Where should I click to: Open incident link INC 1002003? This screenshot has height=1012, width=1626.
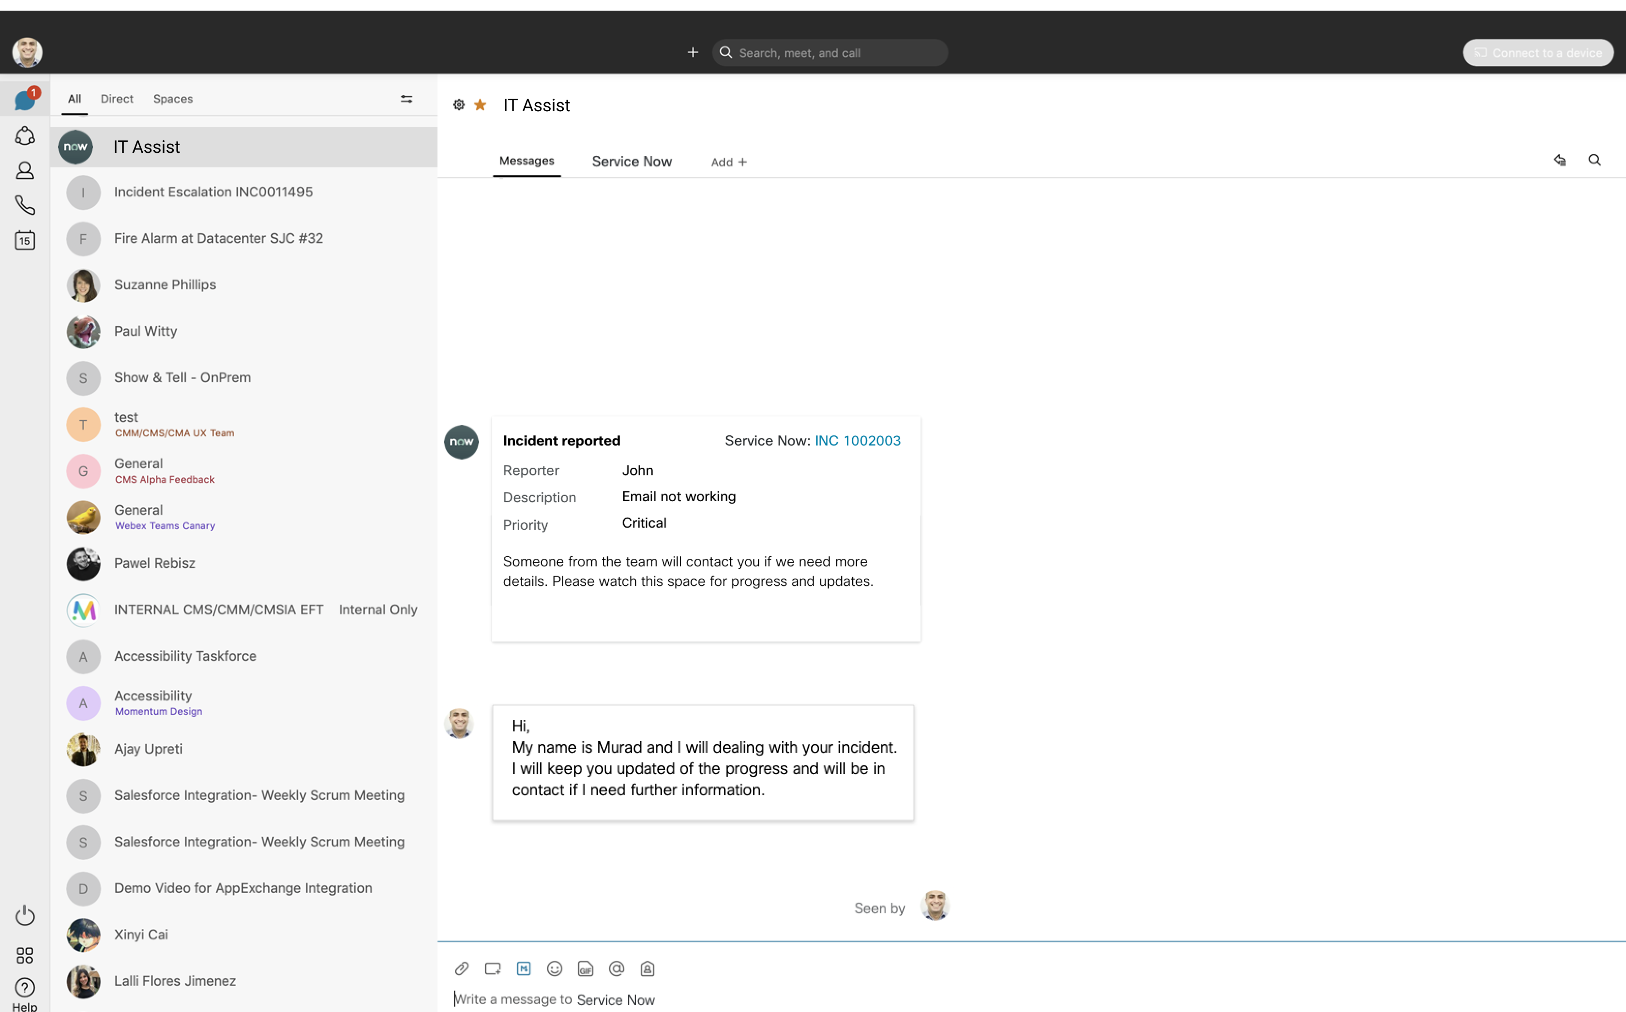click(858, 440)
